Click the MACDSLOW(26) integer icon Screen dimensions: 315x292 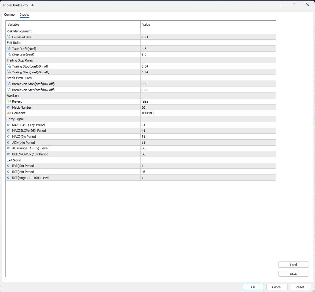tap(9, 131)
